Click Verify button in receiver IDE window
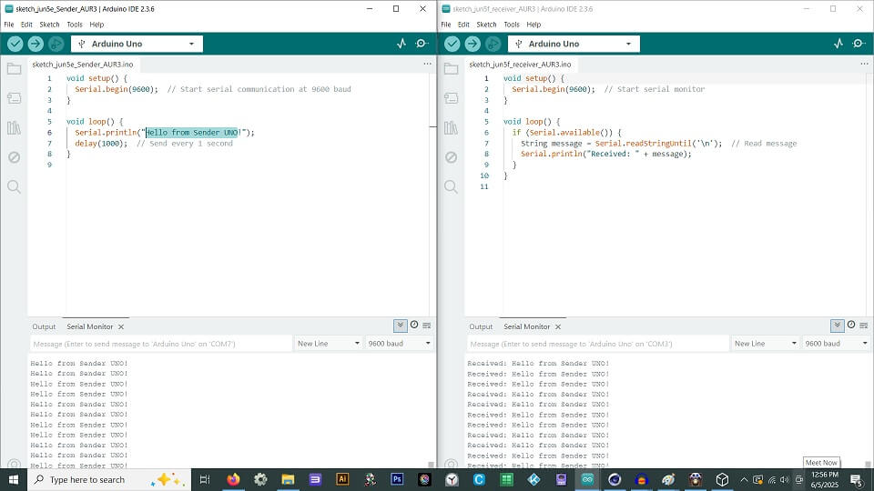Screen dimensions: 874x491 tap(452, 44)
